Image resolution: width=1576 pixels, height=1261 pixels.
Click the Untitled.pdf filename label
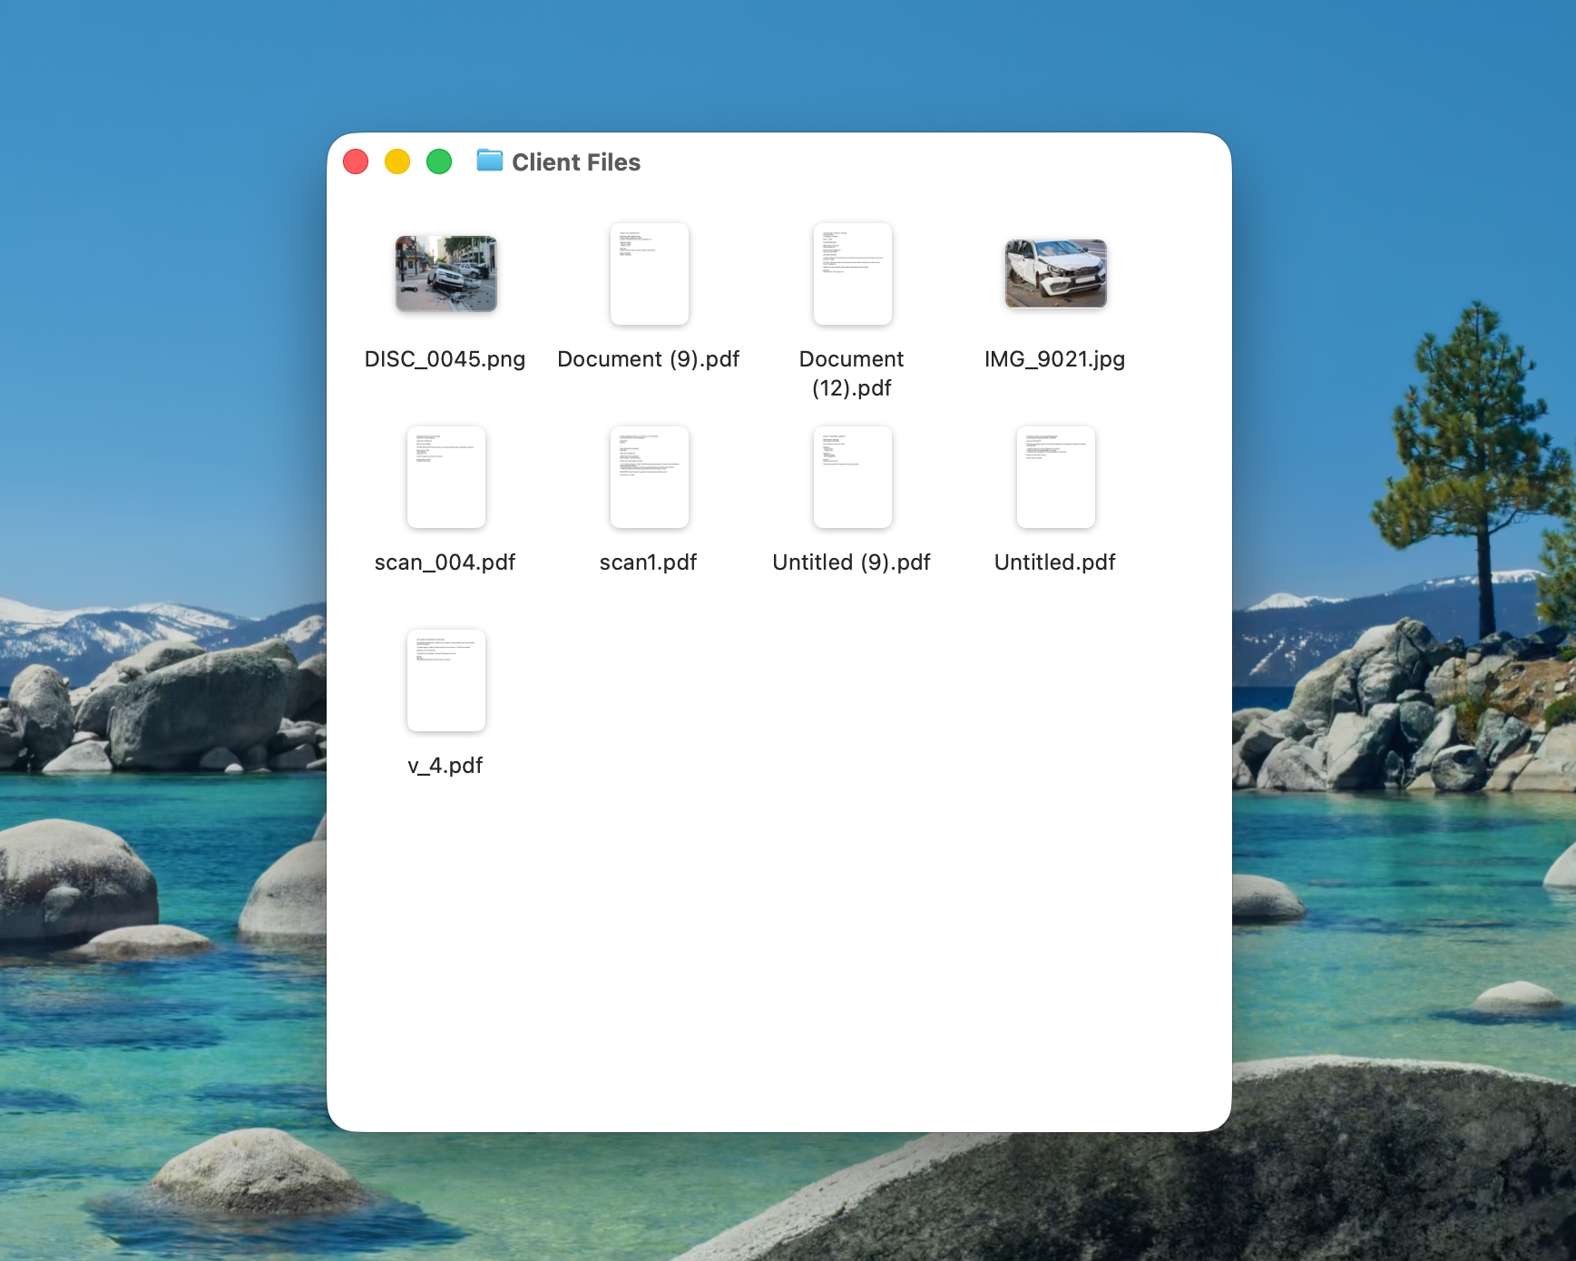1055,562
